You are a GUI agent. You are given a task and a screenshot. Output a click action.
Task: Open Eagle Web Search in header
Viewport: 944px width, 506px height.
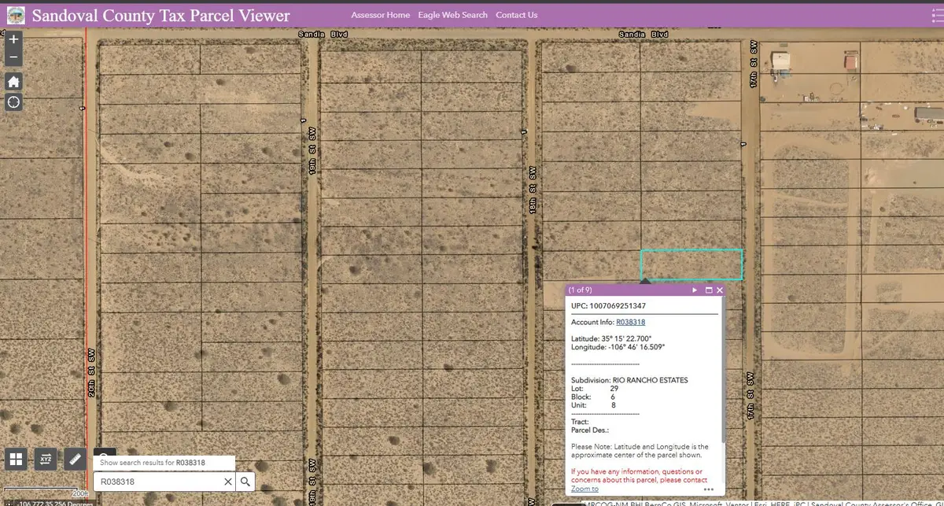(453, 15)
